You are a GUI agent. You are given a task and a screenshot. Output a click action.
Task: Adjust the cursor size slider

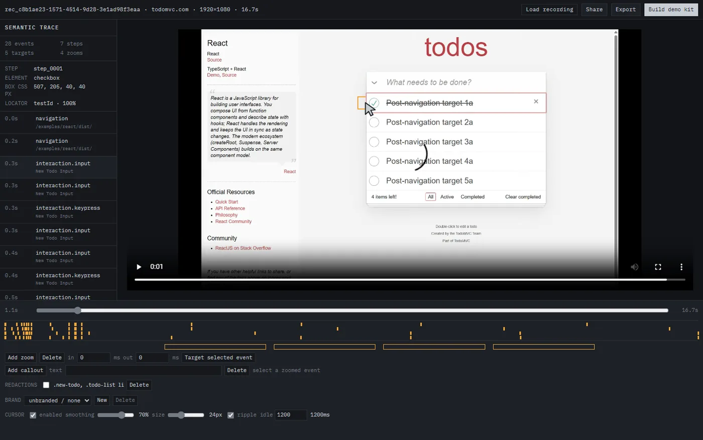(x=186, y=415)
